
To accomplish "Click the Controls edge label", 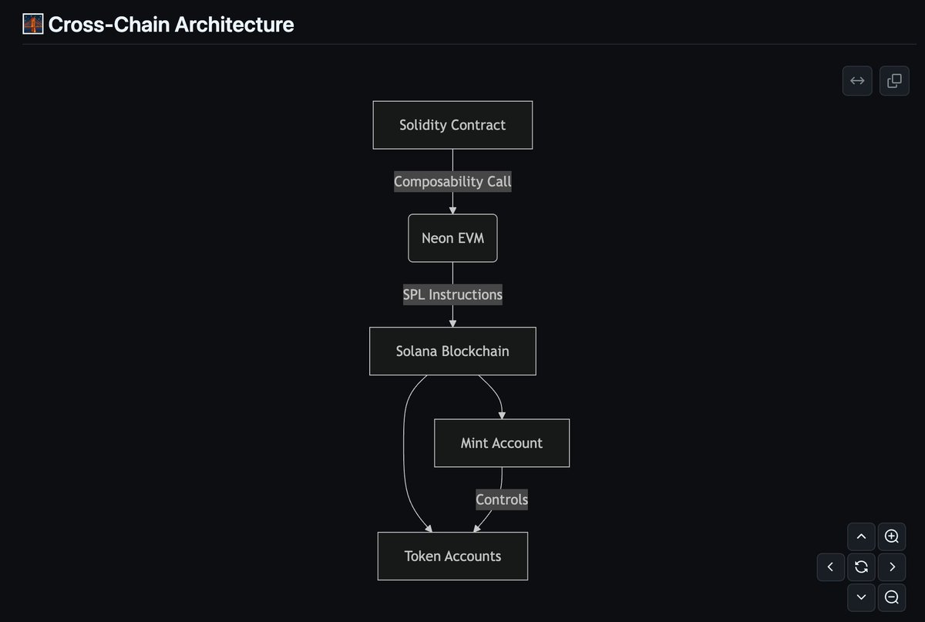I will point(502,499).
